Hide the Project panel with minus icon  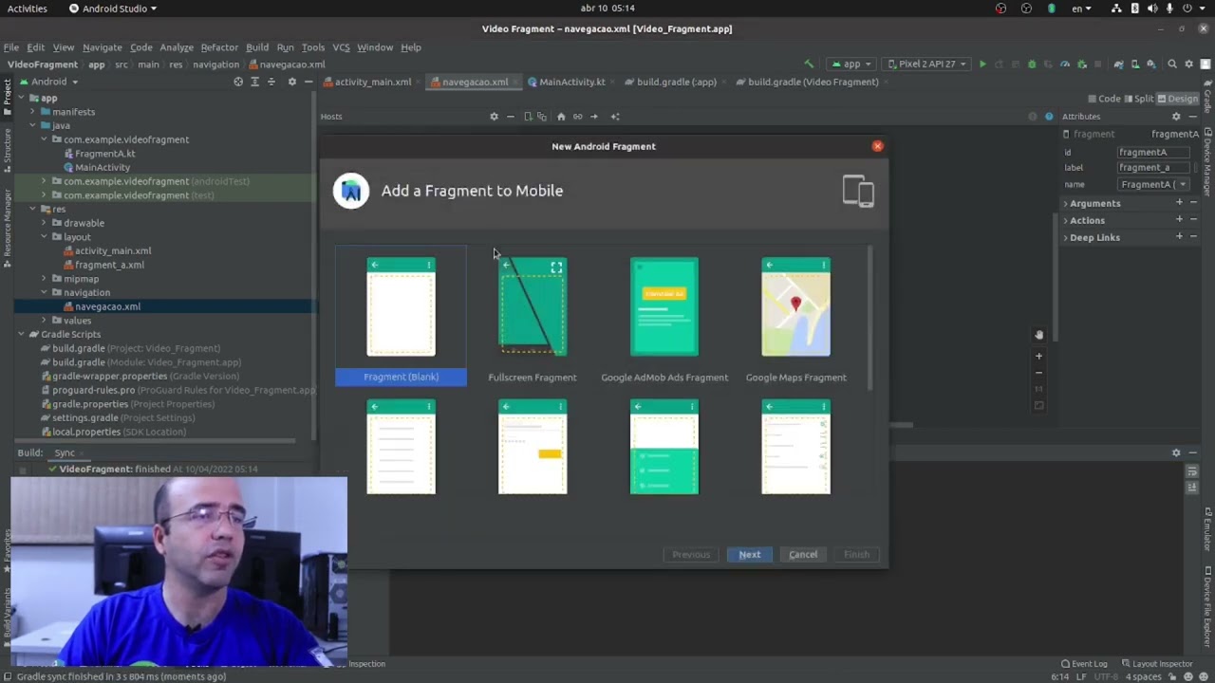coord(308,82)
